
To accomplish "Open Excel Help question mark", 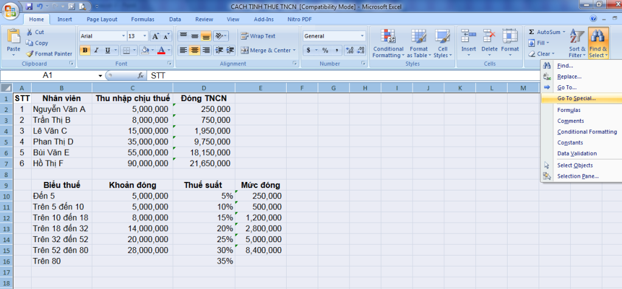I will pyautogui.click(x=593, y=19).
